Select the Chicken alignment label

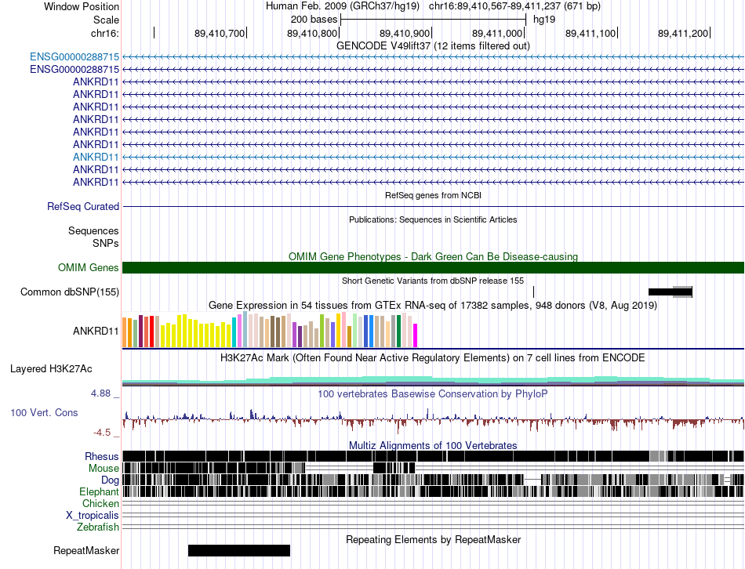coord(100,503)
